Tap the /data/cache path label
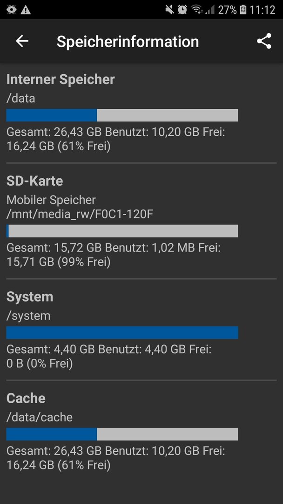This screenshot has width=283, height=504. coord(40,417)
